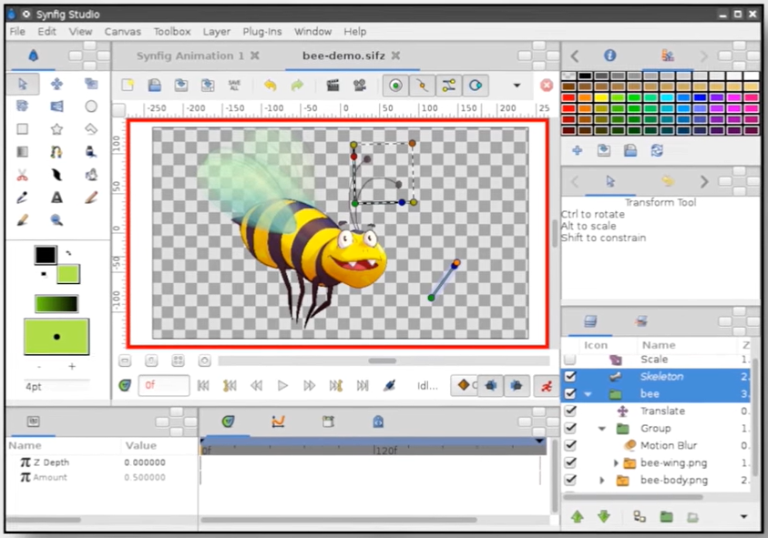Viewport: 768px width, 538px height.
Task: Toggle handle display for position ducks
Action: point(395,86)
